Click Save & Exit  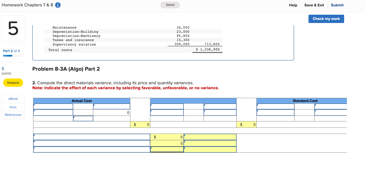pos(314,5)
